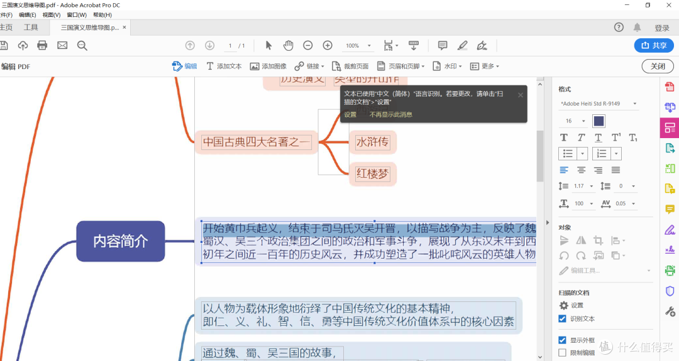679x361 pixels.
Task: Open 帮助(H) menu
Action: click(102, 14)
